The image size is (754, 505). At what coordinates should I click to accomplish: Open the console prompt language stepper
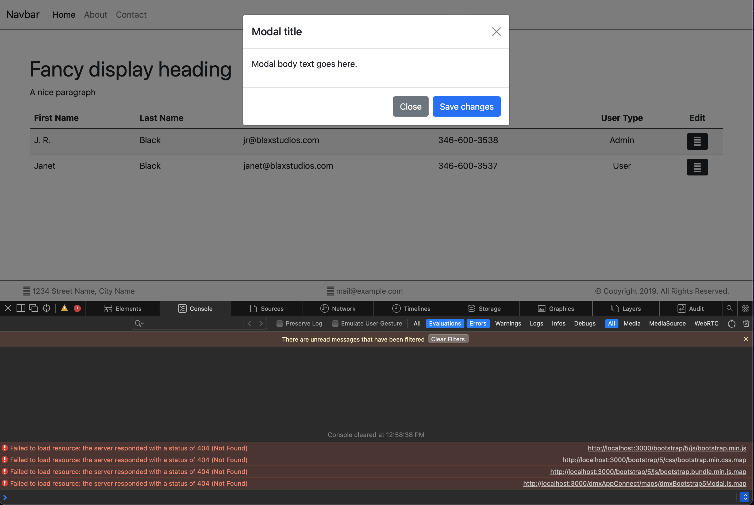click(x=744, y=497)
